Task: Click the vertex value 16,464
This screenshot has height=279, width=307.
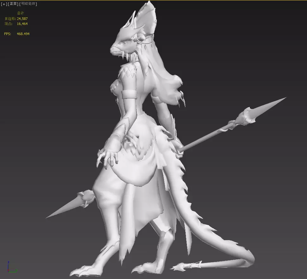Action: point(22,24)
